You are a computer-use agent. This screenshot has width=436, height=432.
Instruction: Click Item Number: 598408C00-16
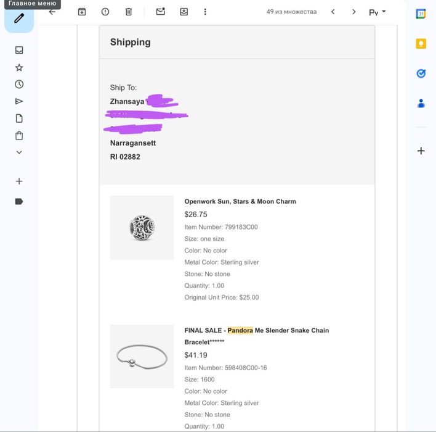tap(225, 368)
